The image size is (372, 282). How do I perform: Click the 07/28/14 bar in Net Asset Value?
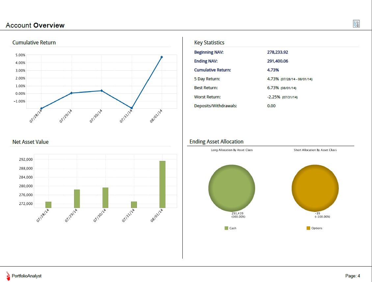coord(48,205)
